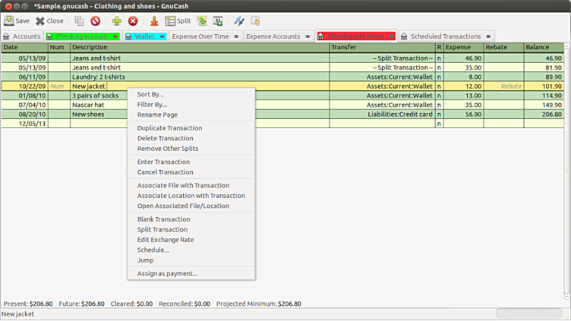Open a blank transaction via the down-arrow icon
The image size is (571, 321).
154,20
